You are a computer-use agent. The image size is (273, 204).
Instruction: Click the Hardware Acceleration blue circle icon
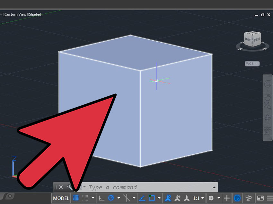[x=237, y=198]
